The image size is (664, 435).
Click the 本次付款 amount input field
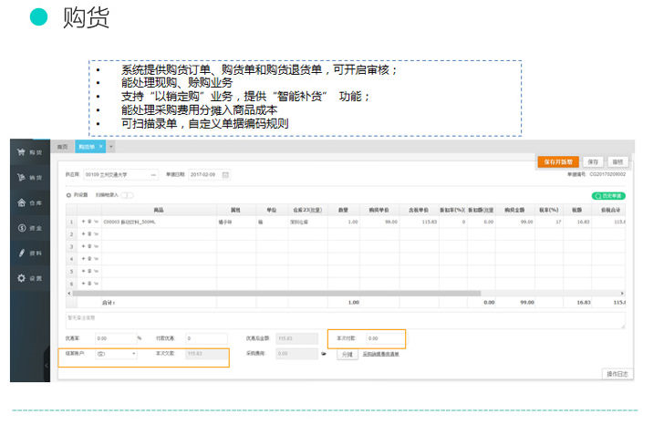[383, 338]
